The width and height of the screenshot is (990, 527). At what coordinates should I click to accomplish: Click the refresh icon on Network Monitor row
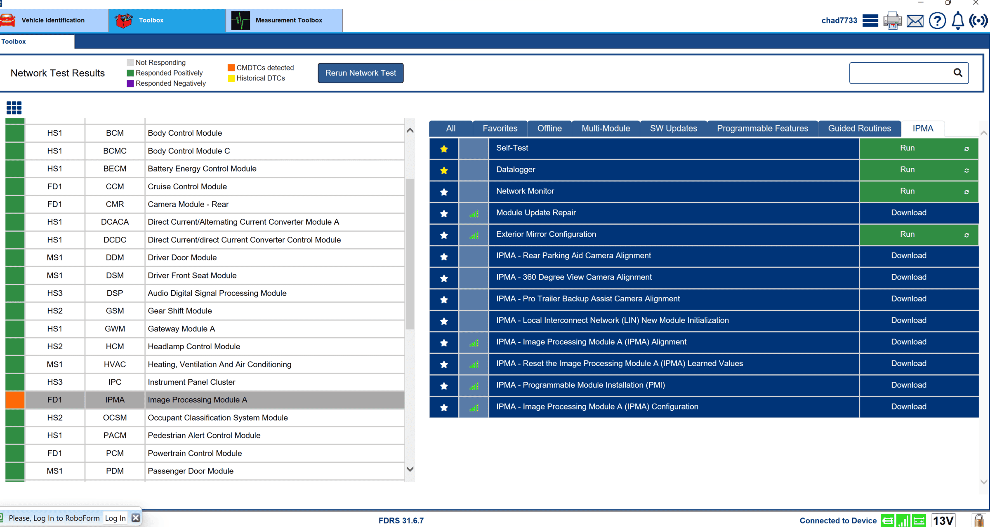(966, 192)
